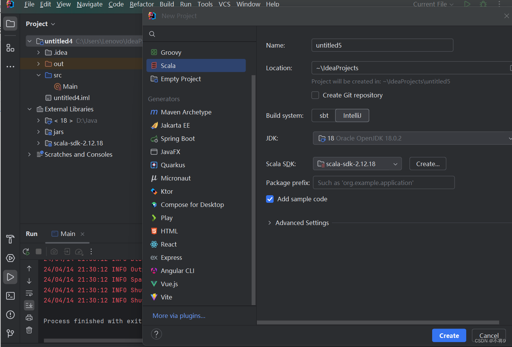This screenshot has width=512, height=347.
Task: Open the Services tool window
Action: [10, 258]
